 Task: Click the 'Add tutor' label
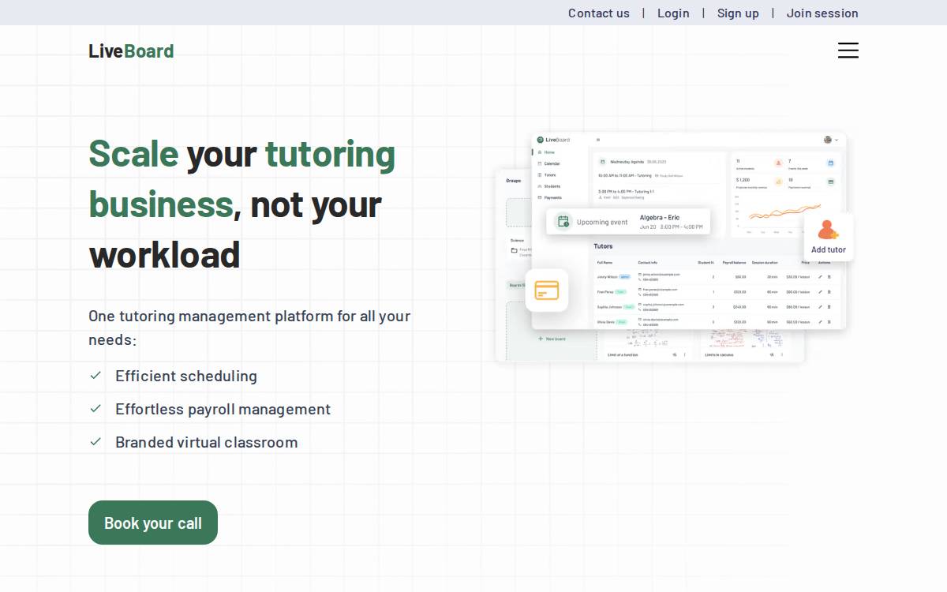(829, 249)
